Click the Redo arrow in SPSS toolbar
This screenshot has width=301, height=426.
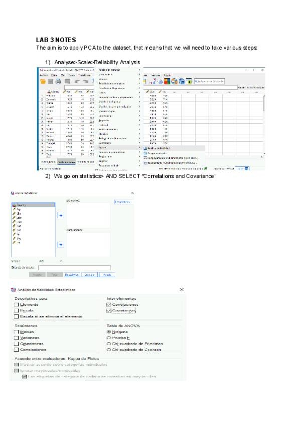click(86, 81)
